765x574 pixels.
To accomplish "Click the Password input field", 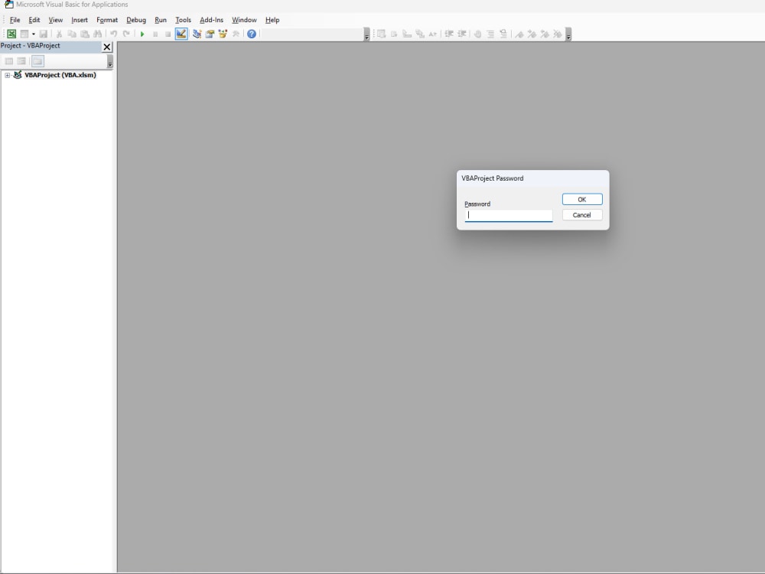I will click(509, 215).
